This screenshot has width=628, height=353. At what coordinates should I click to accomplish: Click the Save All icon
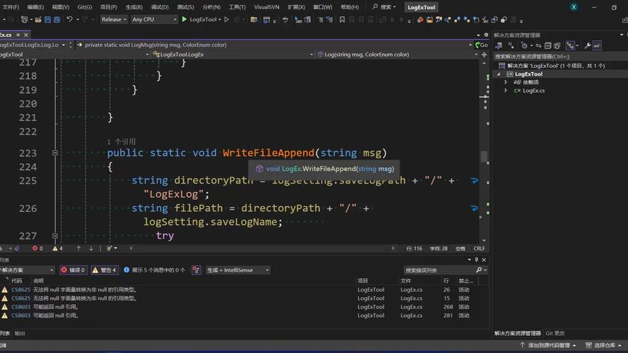pyautogui.click(x=57, y=19)
